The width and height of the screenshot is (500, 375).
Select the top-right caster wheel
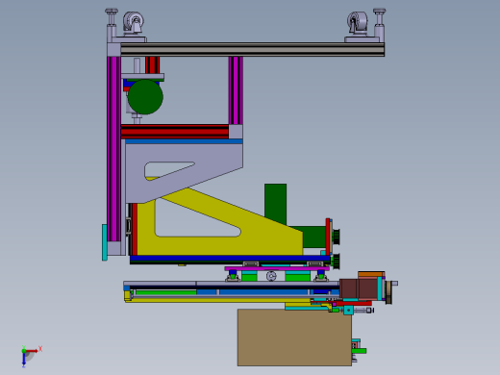coord(357,22)
